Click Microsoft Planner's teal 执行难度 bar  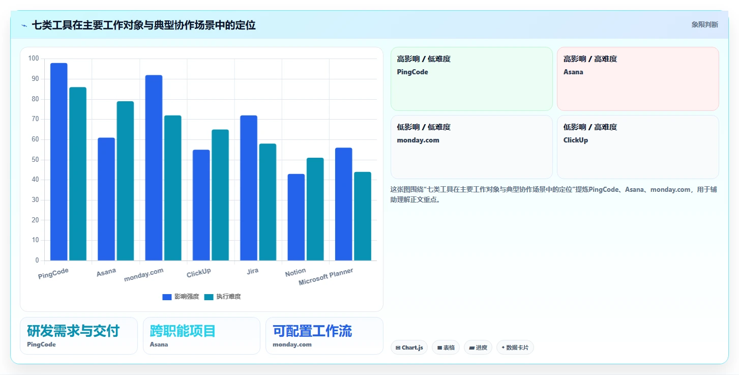click(363, 216)
